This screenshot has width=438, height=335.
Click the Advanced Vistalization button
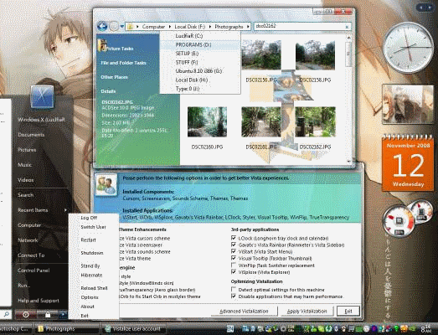coord(244,311)
